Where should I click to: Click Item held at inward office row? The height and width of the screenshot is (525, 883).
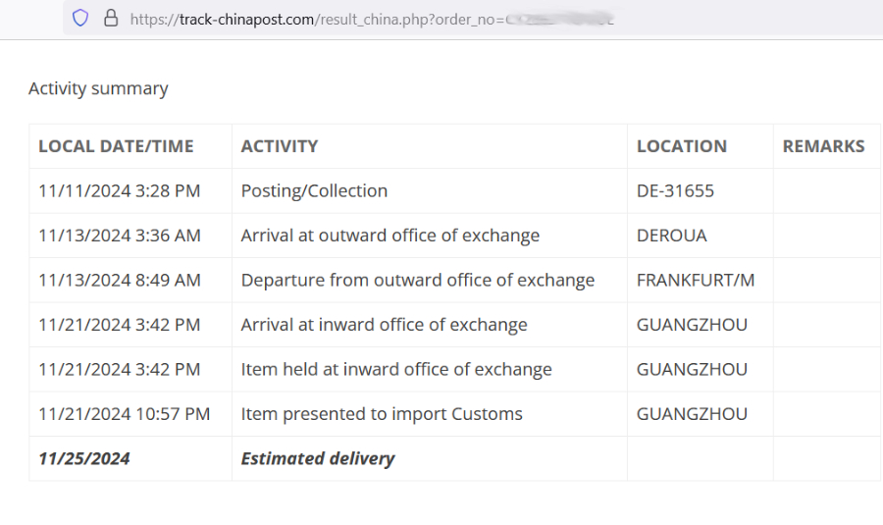click(396, 370)
